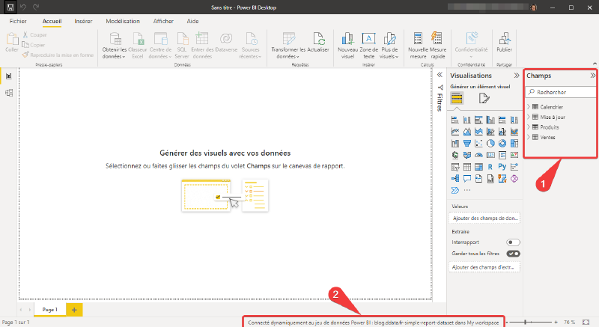Screen dimensions: 599x327
Task: Click the Publier button
Action: (504, 43)
